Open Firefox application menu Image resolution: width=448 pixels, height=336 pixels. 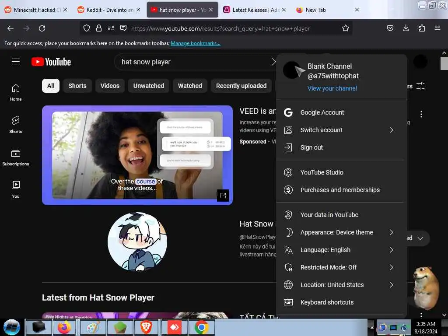click(437, 28)
